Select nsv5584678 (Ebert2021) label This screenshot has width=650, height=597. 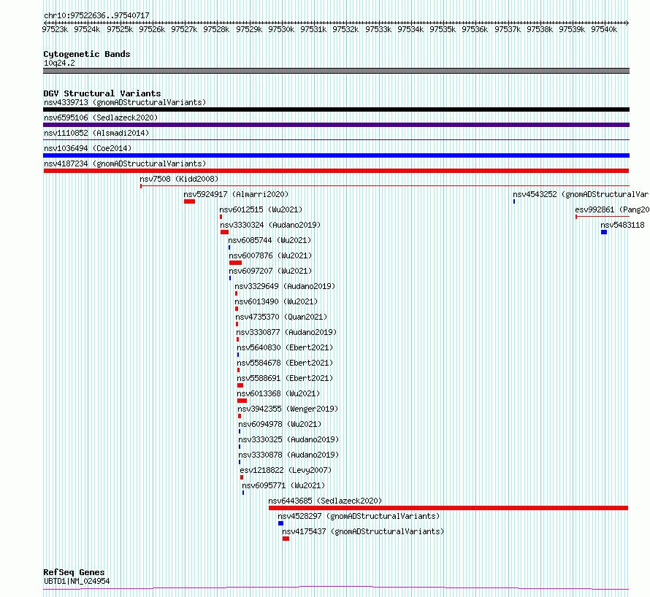tap(285, 363)
